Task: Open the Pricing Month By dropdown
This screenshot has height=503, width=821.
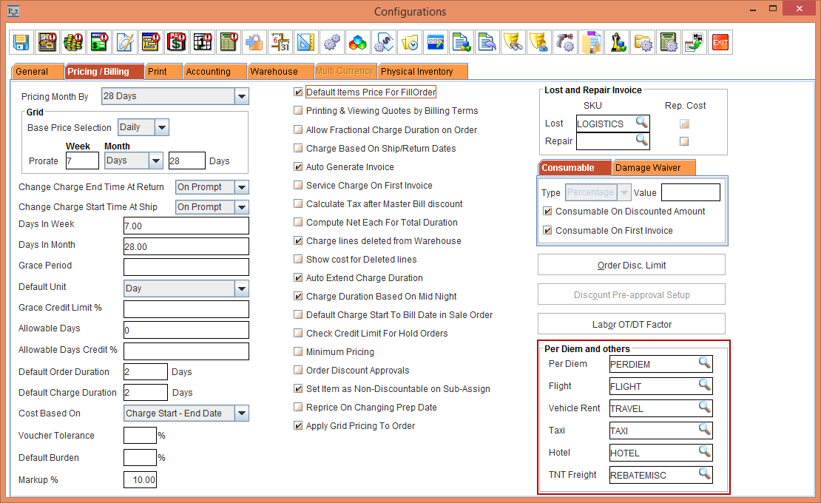Action: pos(242,95)
